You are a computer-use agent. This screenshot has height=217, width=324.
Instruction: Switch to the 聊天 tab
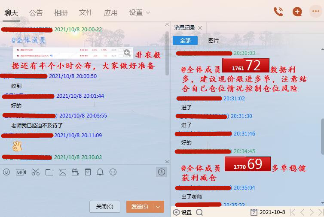(11, 13)
